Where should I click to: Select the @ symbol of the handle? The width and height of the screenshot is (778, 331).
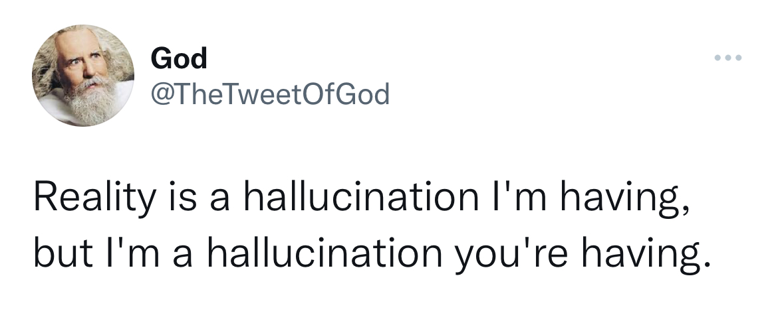click(162, 95)
